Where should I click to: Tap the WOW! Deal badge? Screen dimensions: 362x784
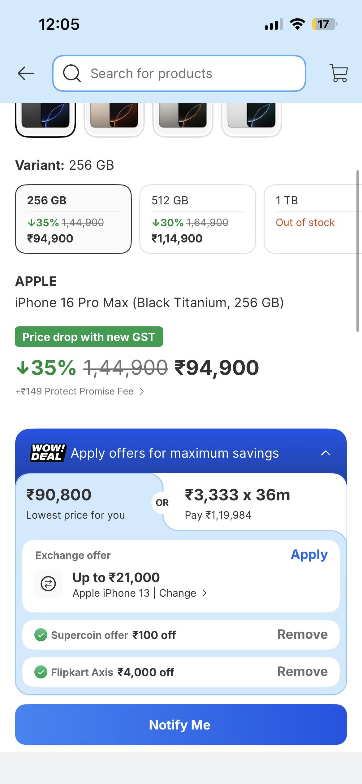coord(48,453)
